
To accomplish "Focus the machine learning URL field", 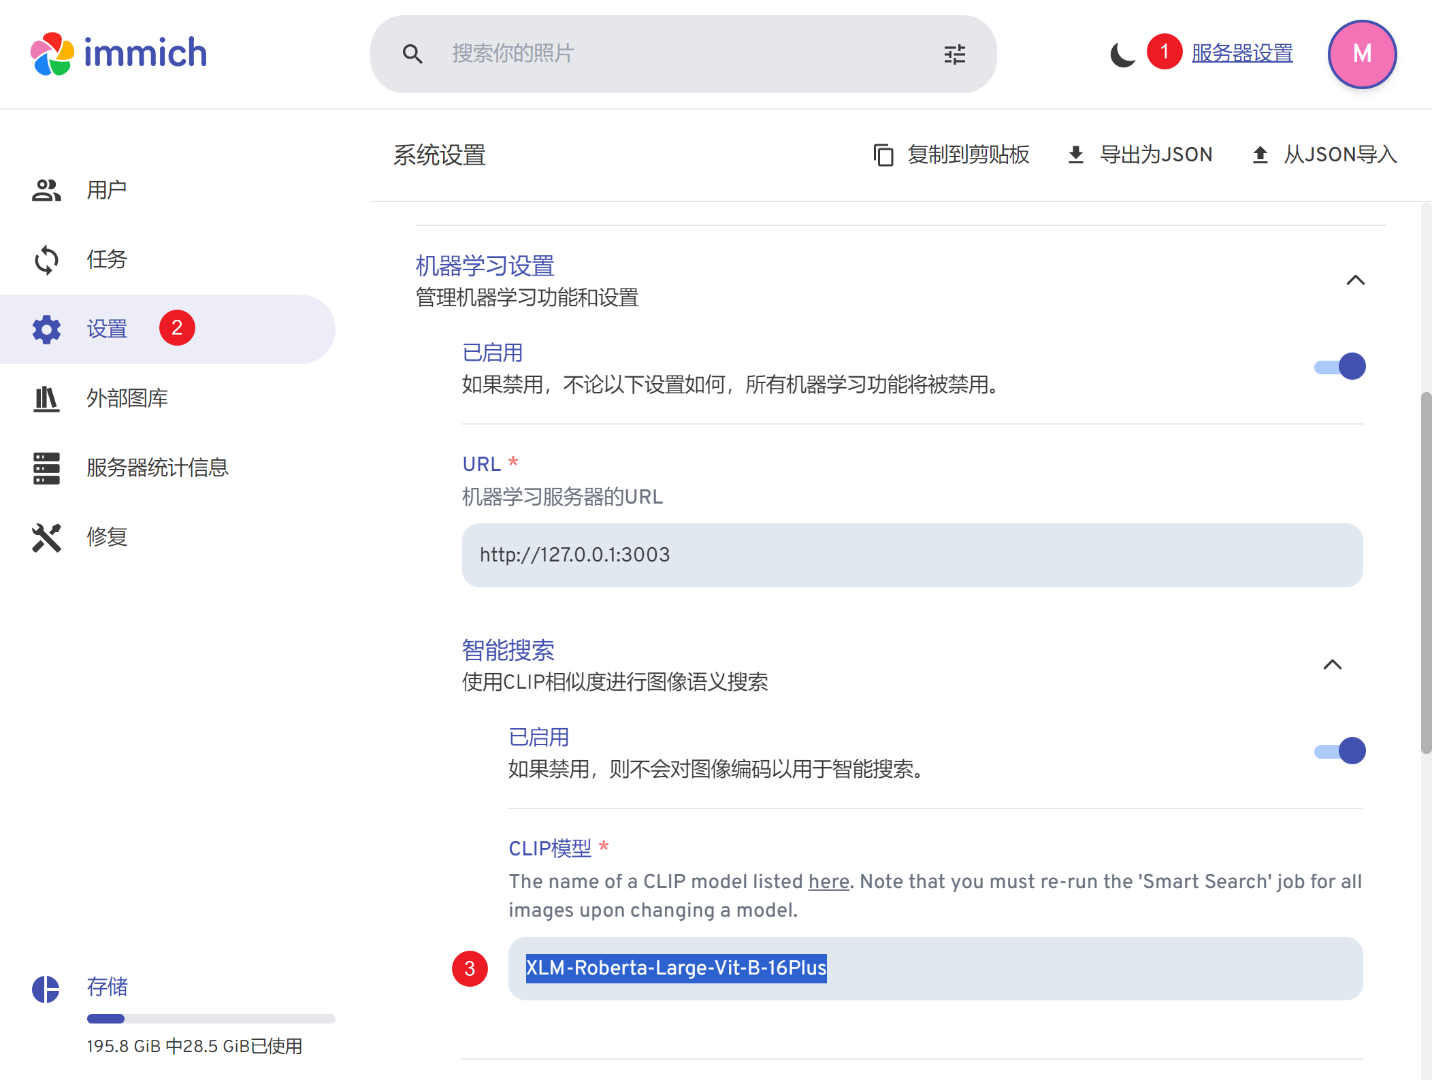I will (x=912, y=555).
